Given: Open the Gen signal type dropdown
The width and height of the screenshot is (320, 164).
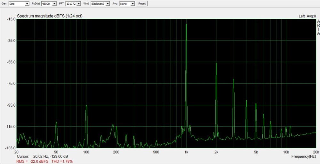Looking at the screenshot, I should pos(19,4).
